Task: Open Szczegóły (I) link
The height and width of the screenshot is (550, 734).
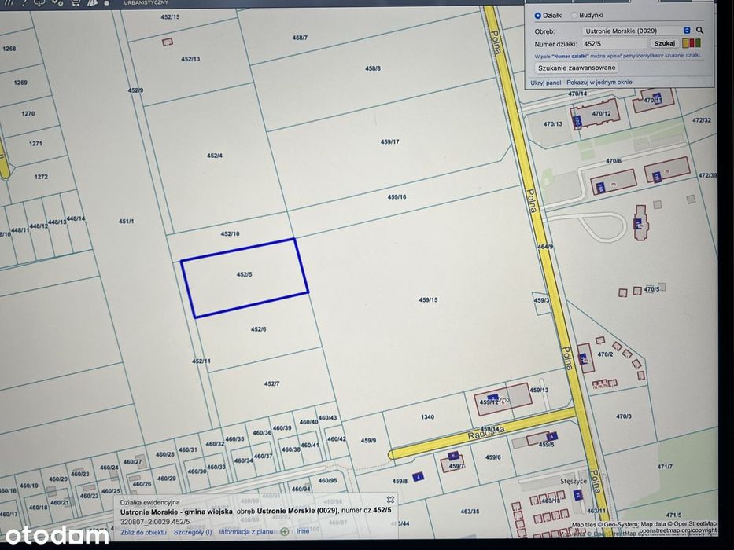Action: 193,532
